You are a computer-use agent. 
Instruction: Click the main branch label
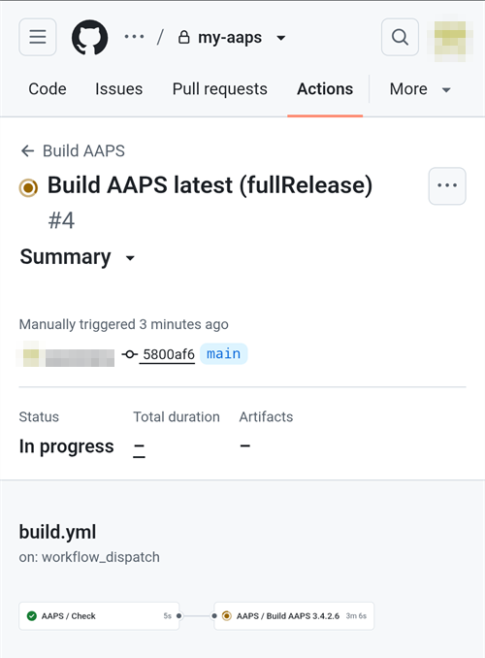[224, 354]
